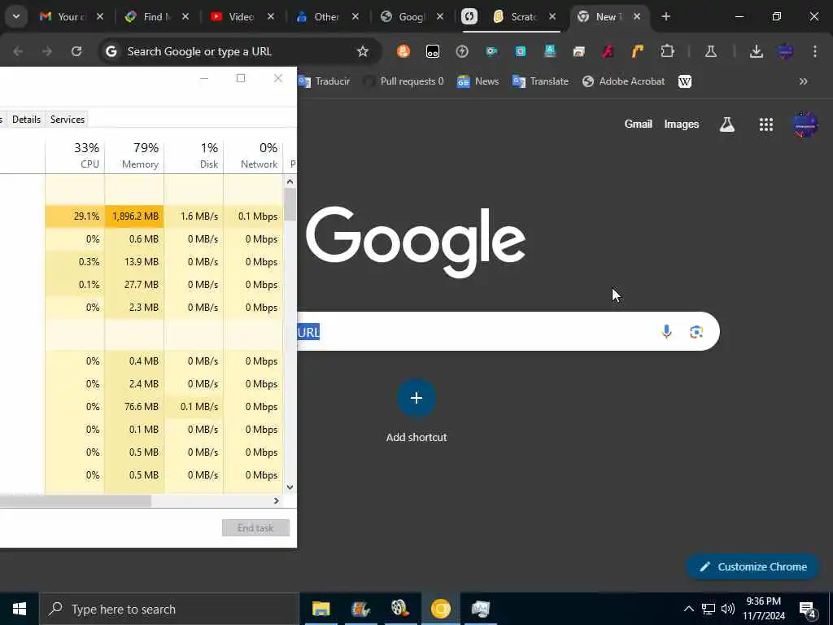Viewport: 833px width, 625px height.
Task: Open Search Labs flask on Google page
Action: (x=726, y=125)
